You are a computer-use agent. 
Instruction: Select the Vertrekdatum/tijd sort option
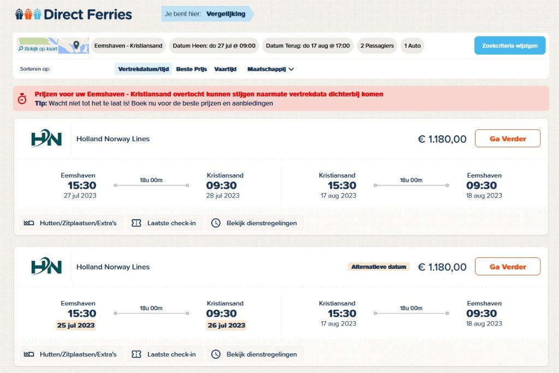pos(143,69)
